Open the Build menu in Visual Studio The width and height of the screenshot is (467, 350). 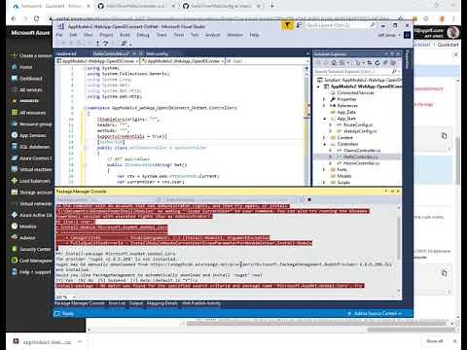tap(125, 35)
